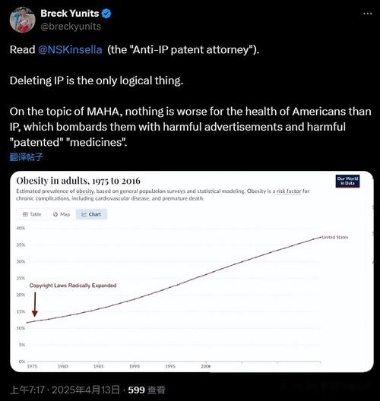The width and height of the screenshot is (380, 401).
Task: Click the Map globe icon
Action: [x=55, y=214]
